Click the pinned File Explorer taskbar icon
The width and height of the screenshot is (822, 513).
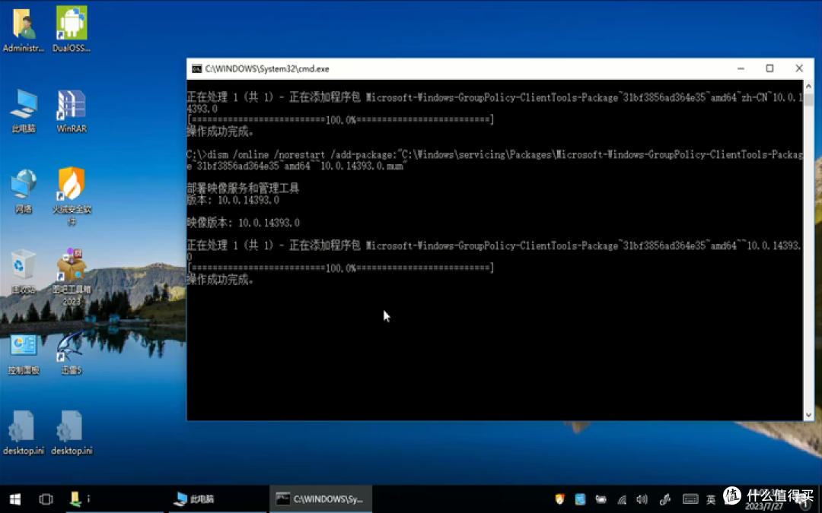click(75, 499)
